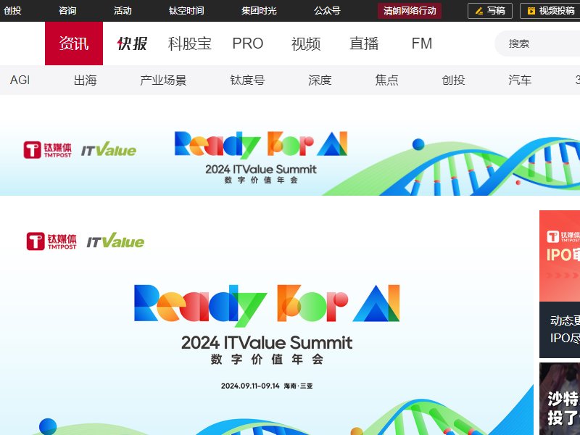The image size is (580, 435).
Task: Click the 视频投稿 video submission button
Action: (x=550, y=11)
